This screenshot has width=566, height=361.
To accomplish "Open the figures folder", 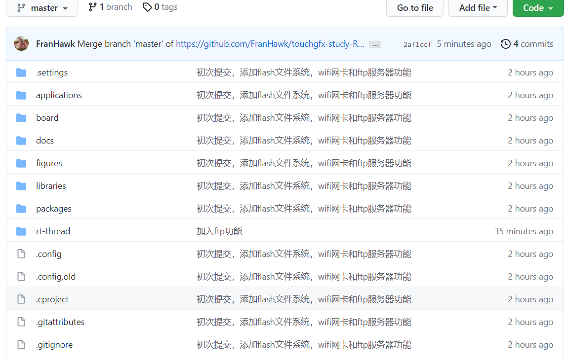I will [x=49, y=163].
